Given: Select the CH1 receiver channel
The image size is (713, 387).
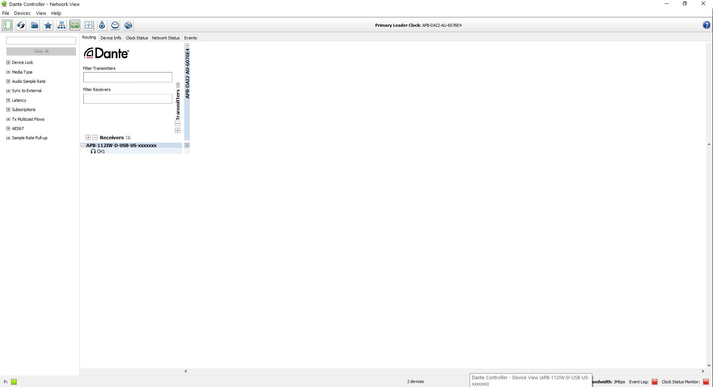Looking at the screenshot, I should coord(101,152).
